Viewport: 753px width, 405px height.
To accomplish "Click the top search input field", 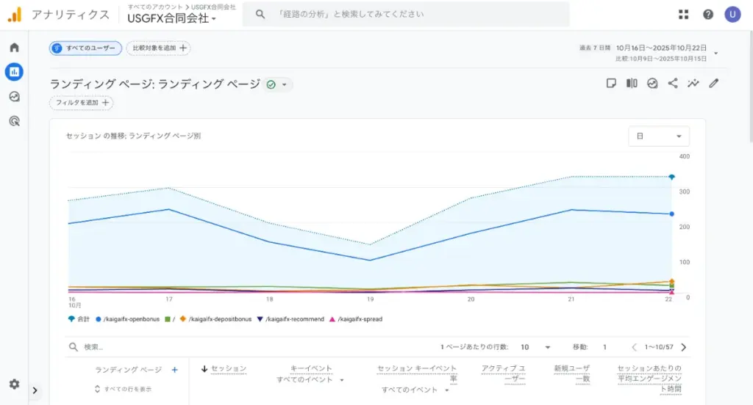I will (412, 14).
